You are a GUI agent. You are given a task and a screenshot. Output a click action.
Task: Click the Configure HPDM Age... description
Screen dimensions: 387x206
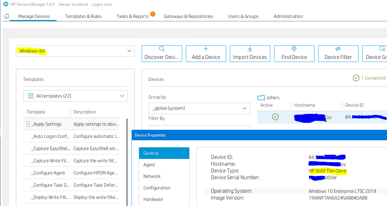(96, 173)
